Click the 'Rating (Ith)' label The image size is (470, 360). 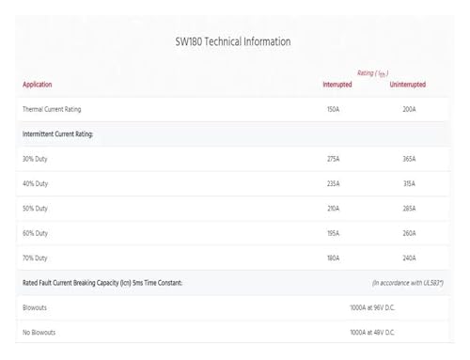(372, 73)
